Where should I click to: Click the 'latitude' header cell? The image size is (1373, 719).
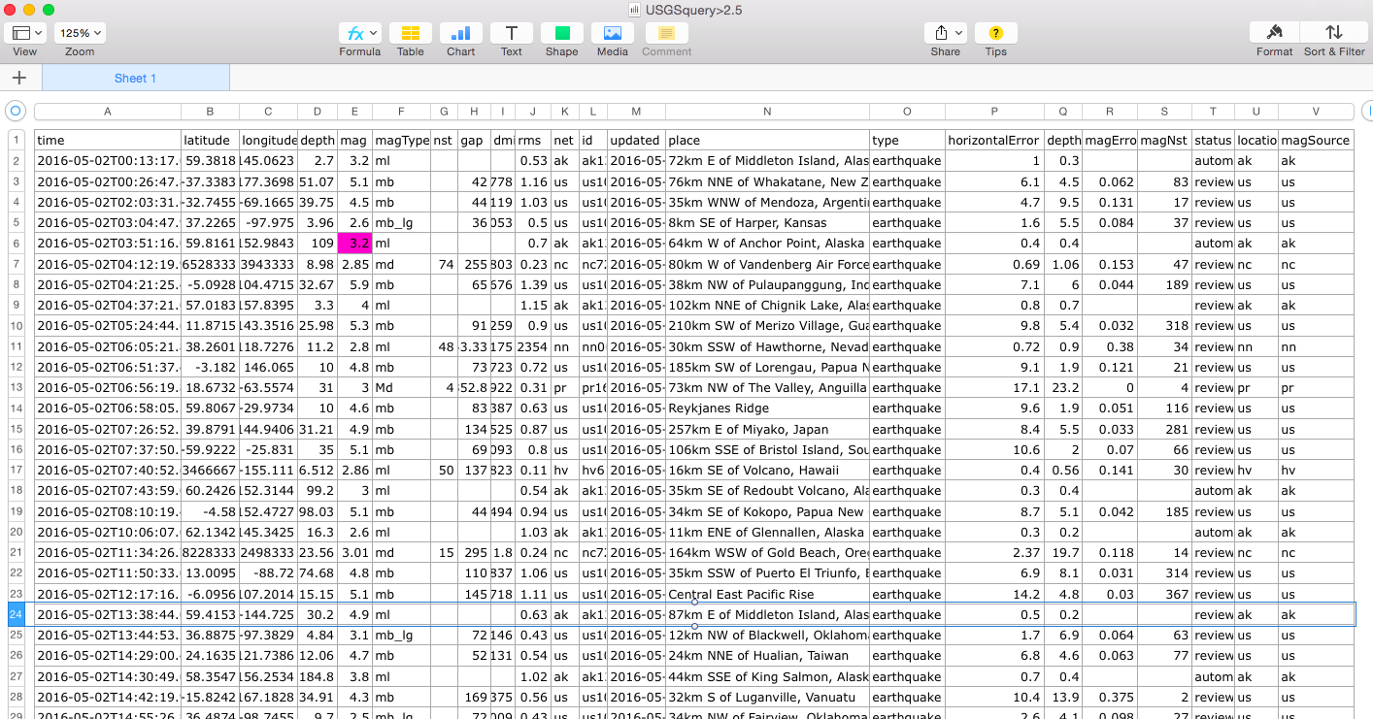pyautogui.click(x=210, y=140)
